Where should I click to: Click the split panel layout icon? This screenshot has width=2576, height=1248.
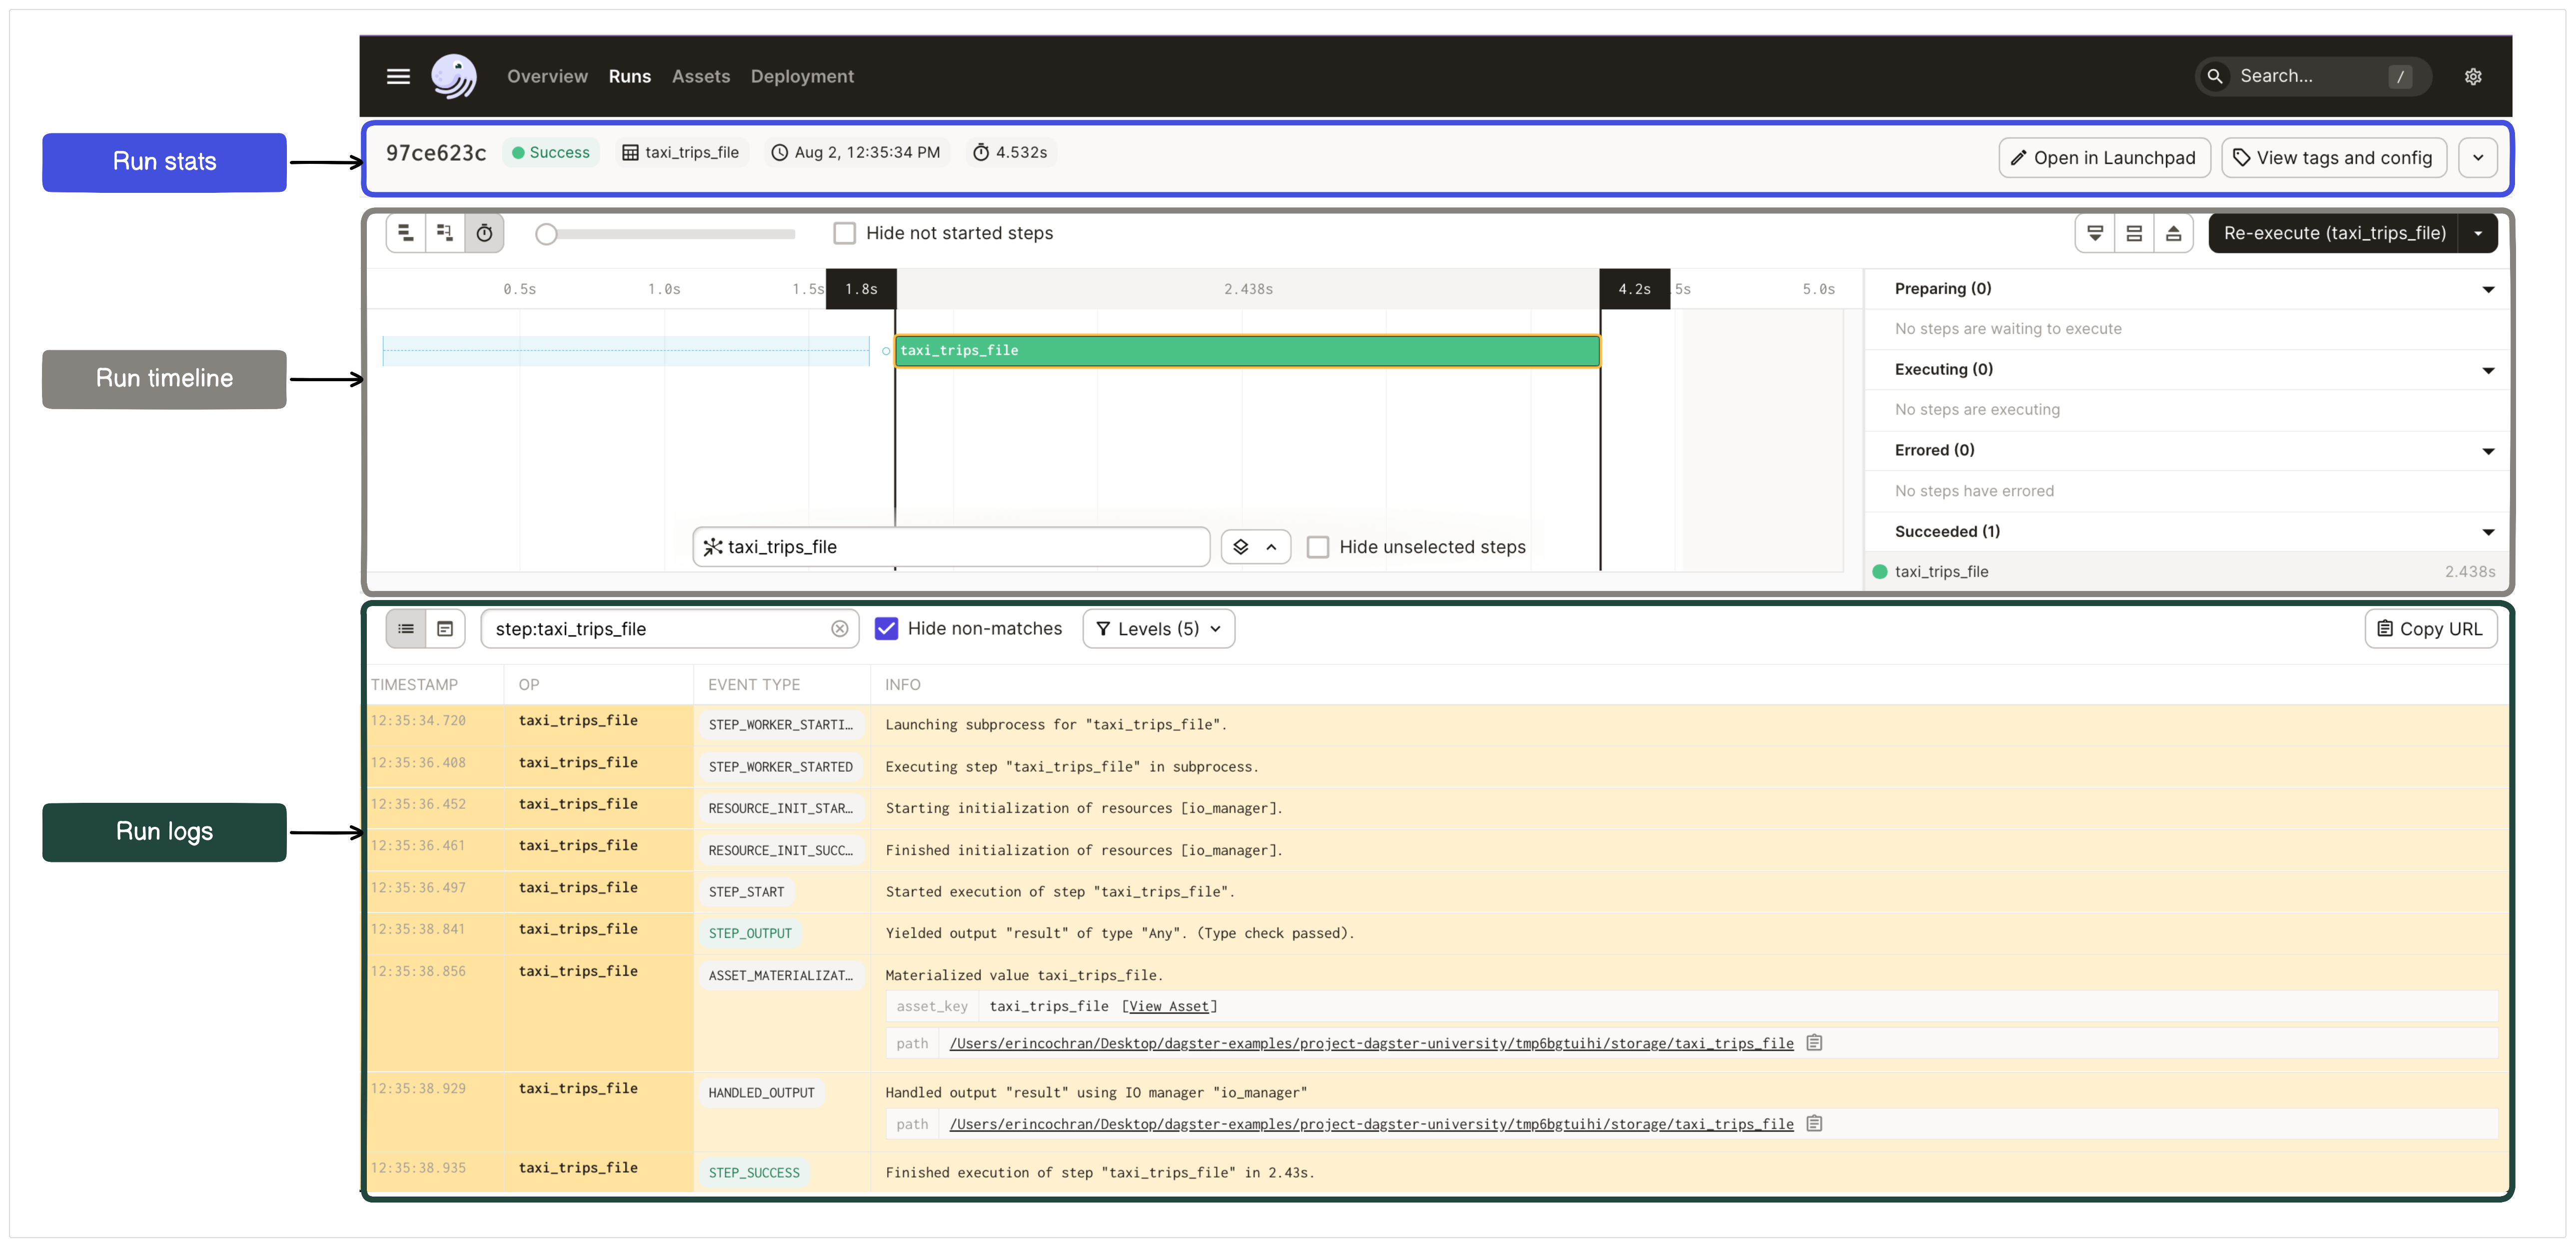point(2134,233)
